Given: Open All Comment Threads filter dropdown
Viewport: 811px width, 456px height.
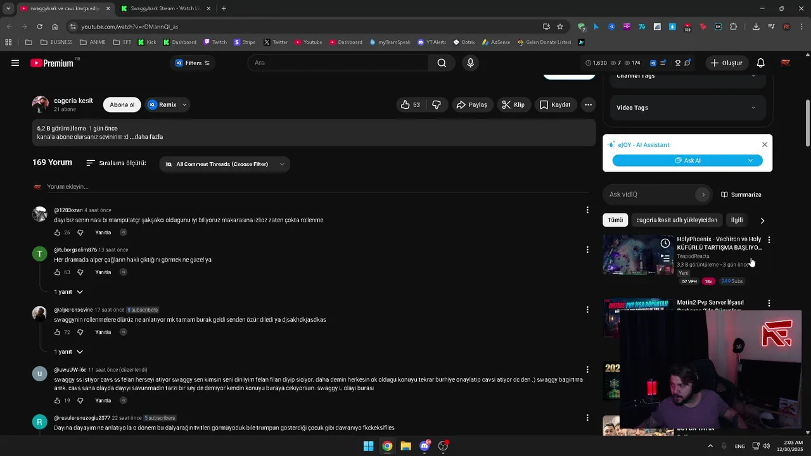Looking at the screenshot, I should tap(225, 164).
